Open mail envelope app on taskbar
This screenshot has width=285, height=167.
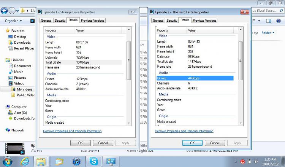coord(59,162)
